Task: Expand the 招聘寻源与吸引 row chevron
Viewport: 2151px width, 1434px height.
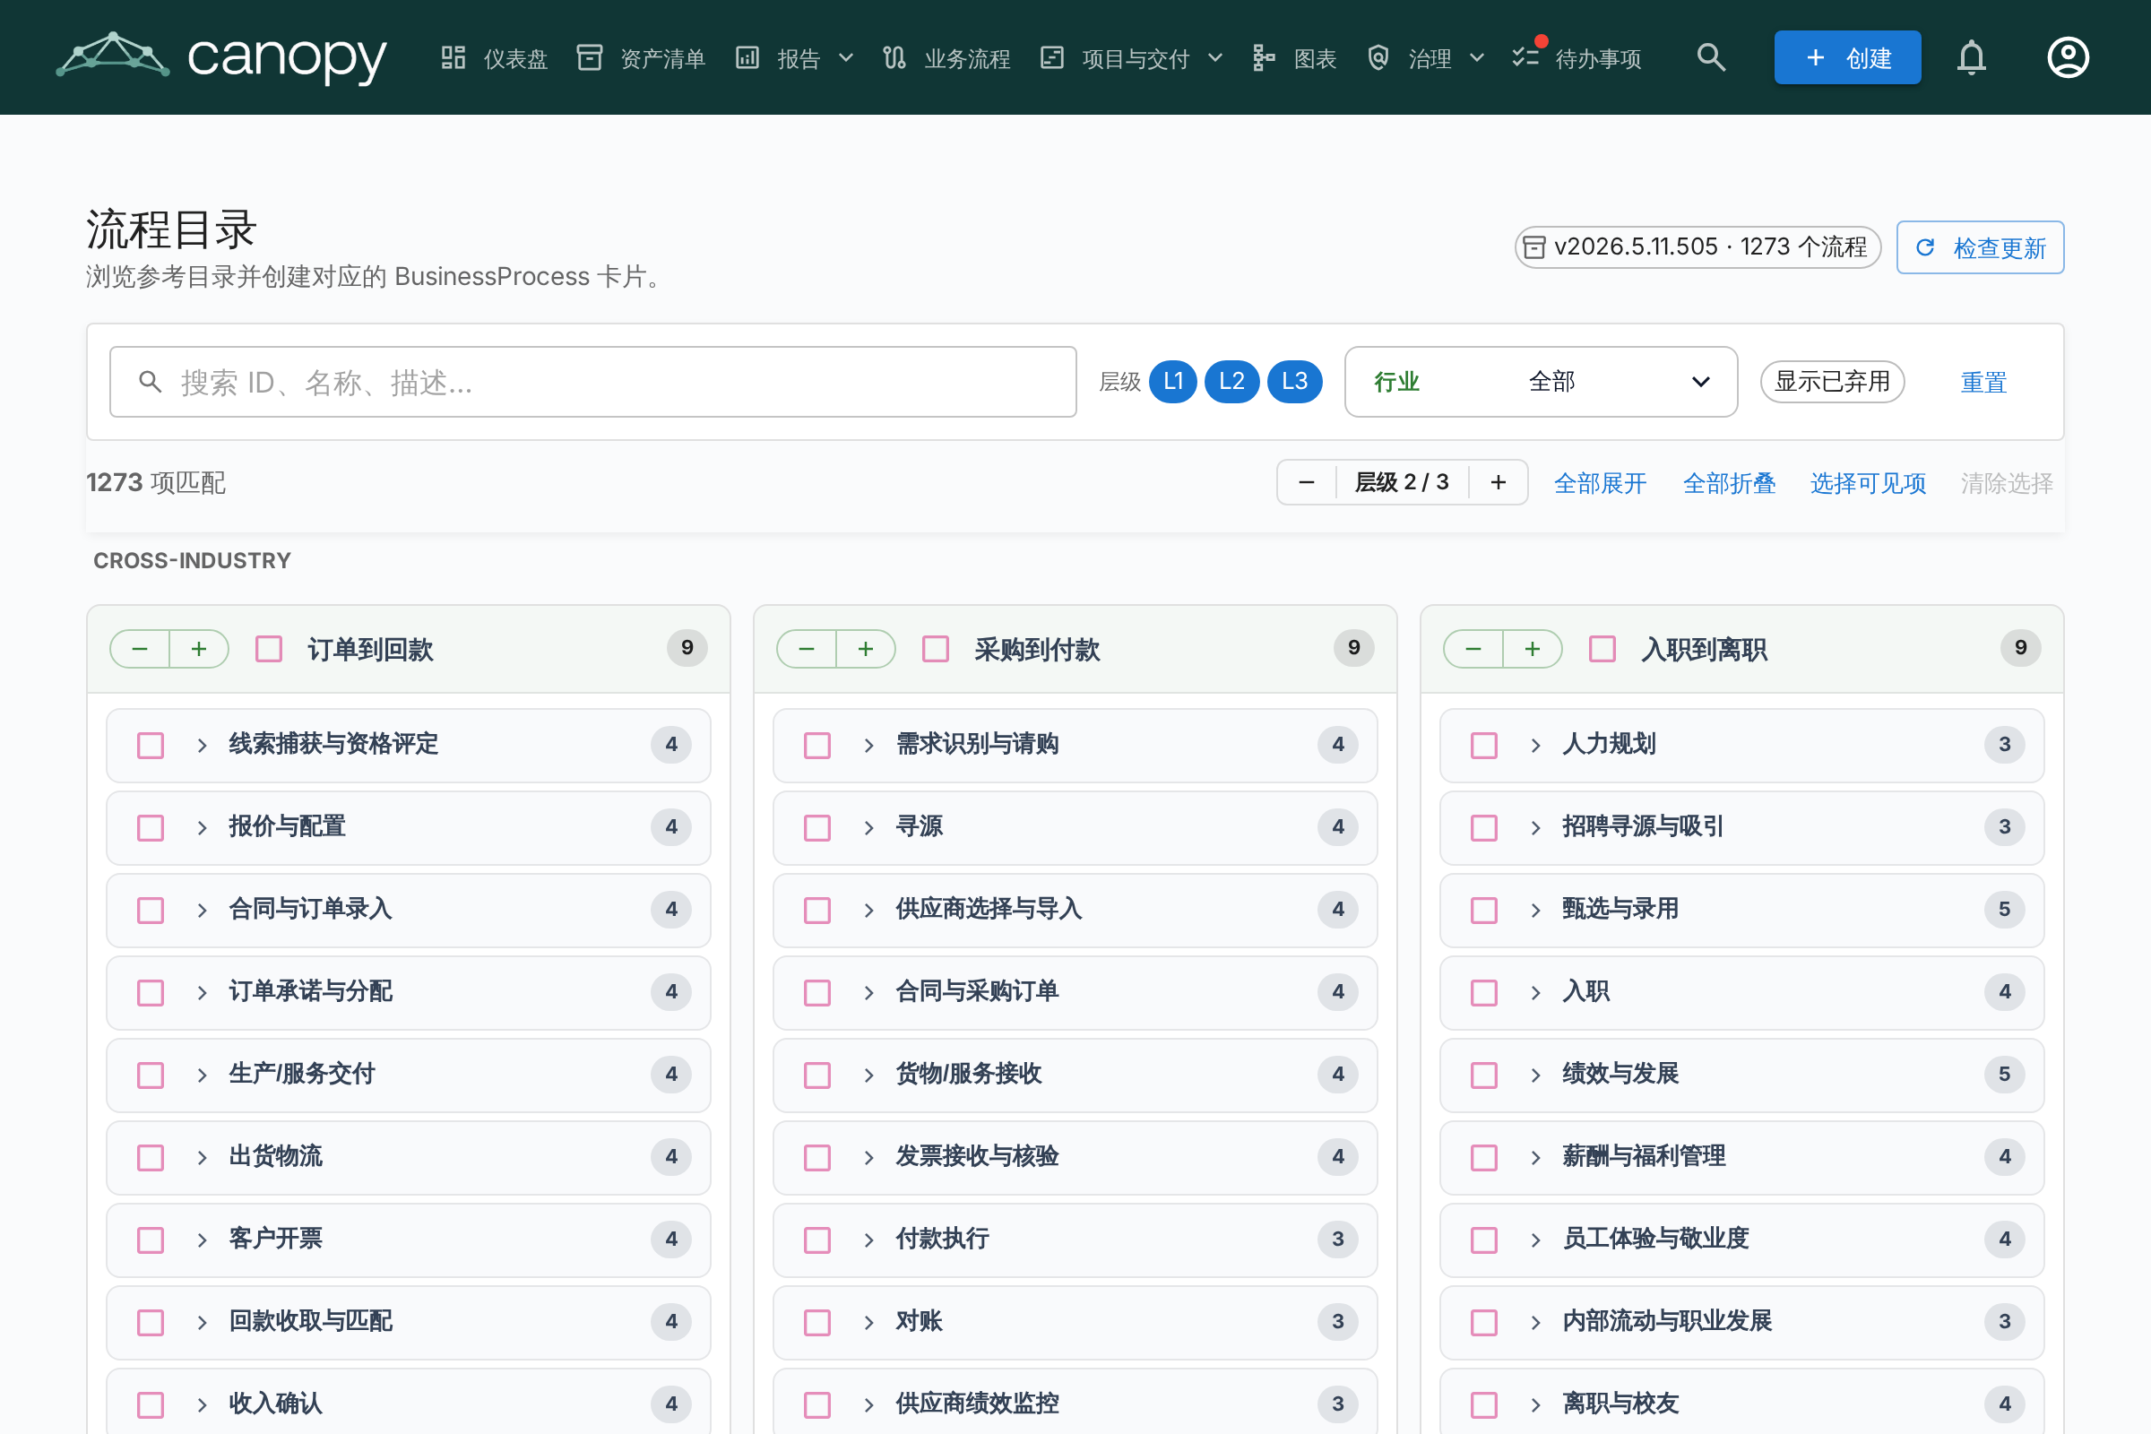Action: (x=1535, y=827)
